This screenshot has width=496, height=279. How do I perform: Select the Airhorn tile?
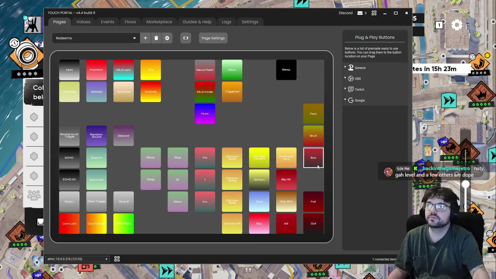pos(259,179)
